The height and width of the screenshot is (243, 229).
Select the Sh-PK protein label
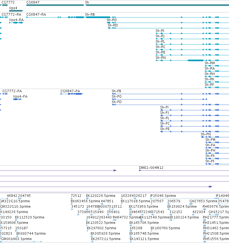210,156
